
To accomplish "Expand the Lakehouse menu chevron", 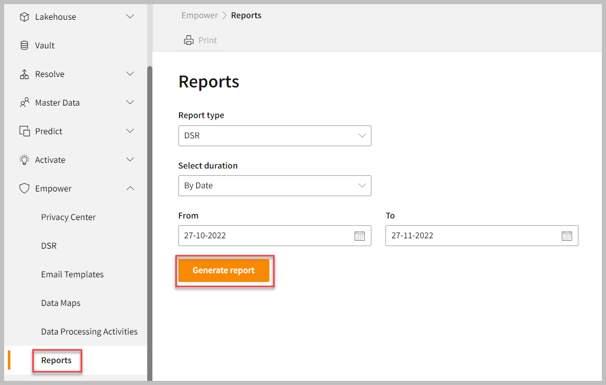I will 130,17.
